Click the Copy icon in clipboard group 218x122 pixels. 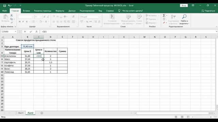[12, 19]
